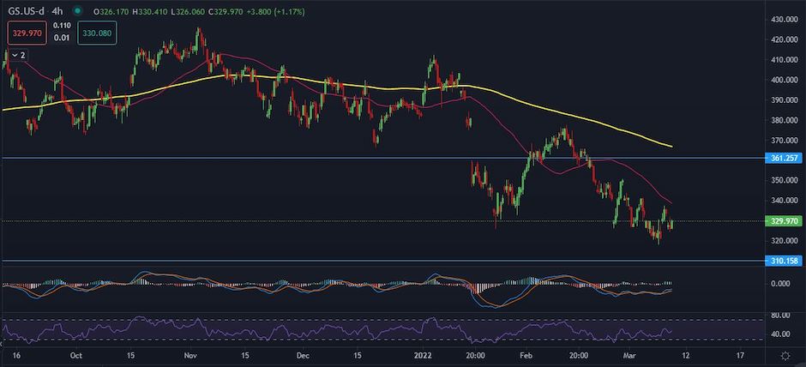Change the 4h timeframe interval
The width and height of the screenshot is (806, 367).
(x=58, y=11)
